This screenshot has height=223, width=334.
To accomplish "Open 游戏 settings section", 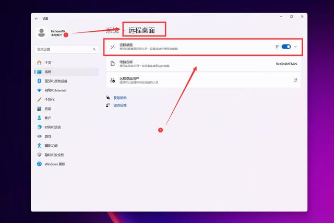I will pos(66,136).
